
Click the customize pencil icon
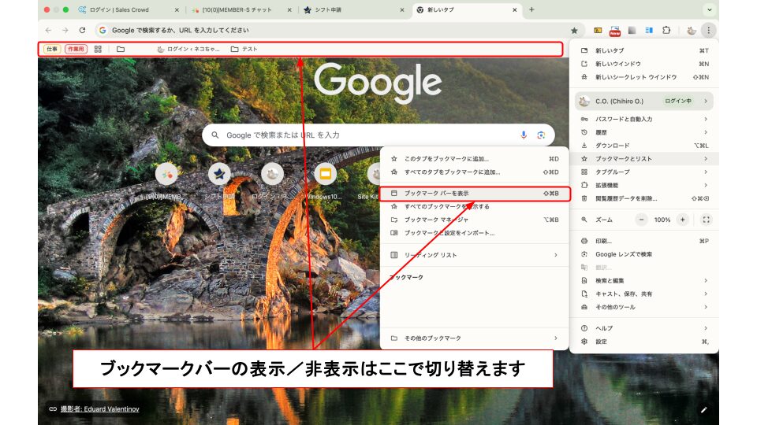coord(703,409)
